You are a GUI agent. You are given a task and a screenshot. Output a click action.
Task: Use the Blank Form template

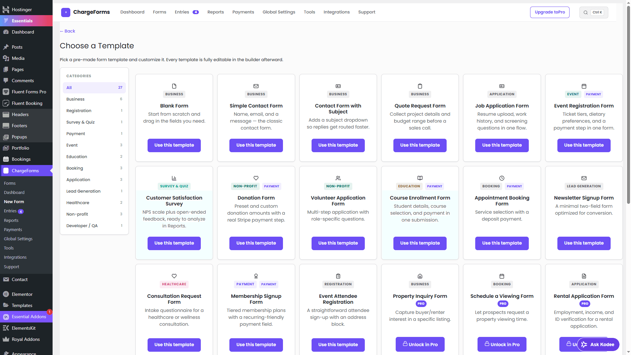coord(174,145)
